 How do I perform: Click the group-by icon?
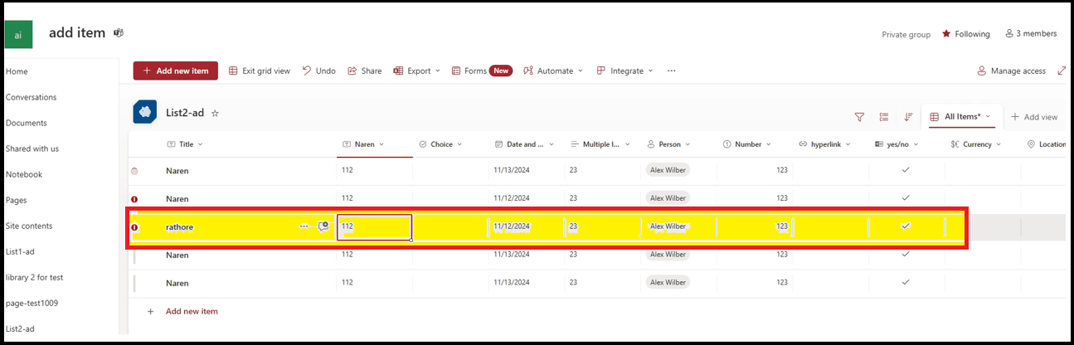(x=884, y=117)
